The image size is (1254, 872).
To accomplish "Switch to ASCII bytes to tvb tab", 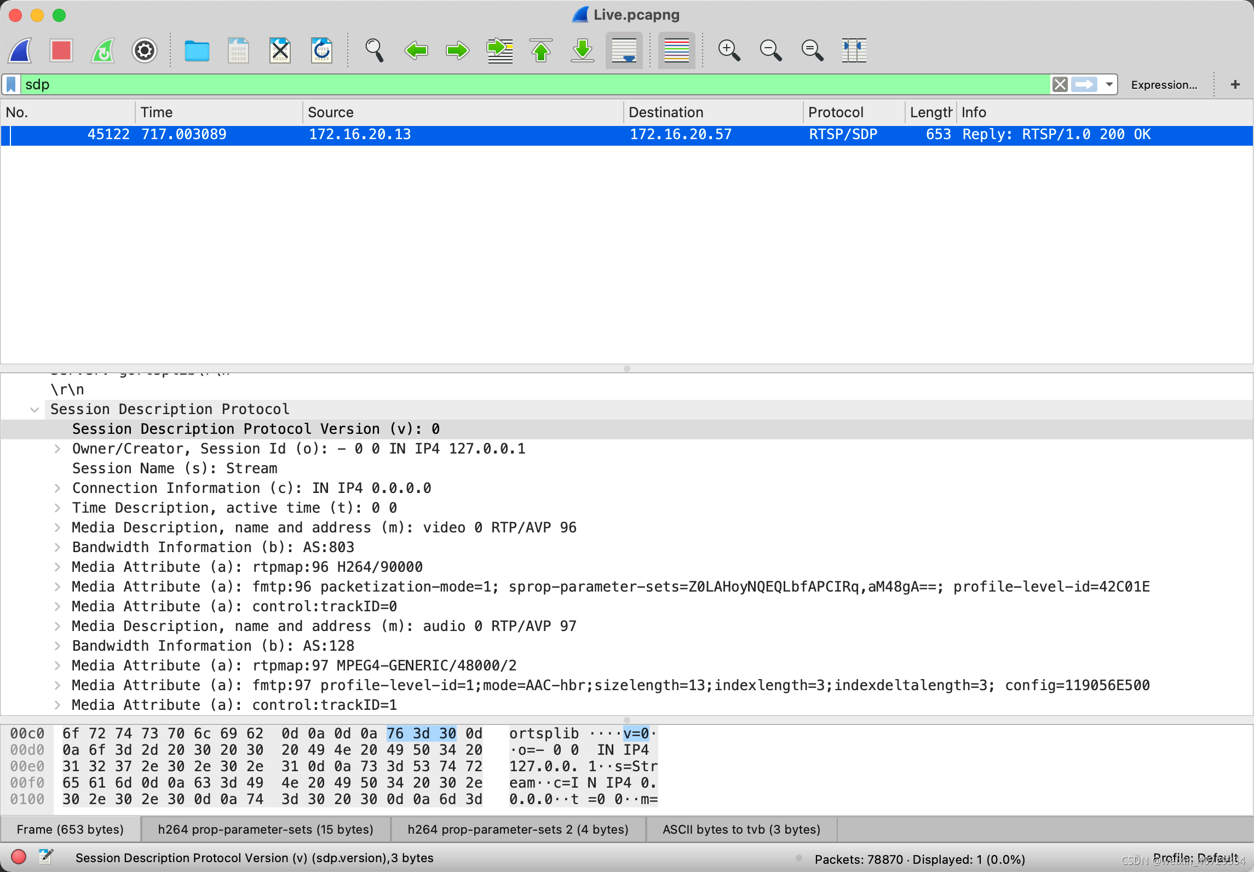I will [741, 829].
